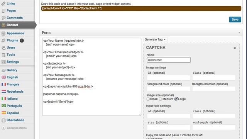Open the Settings menu
This screenshot has height=139, width=247.
pyautogui.click(x=13, y=62)
